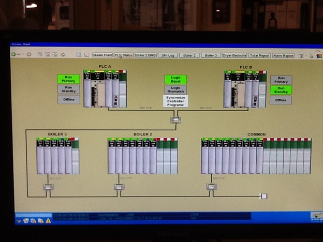Open Boiler 2 BMS page
Viewport: 323px width, 242px height.
pos(145,55)
